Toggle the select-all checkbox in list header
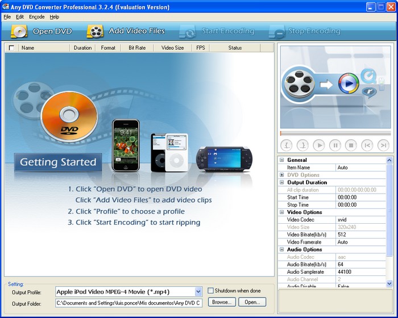The width and height of the screenshot is (398, 318). [x=11, y=48]
